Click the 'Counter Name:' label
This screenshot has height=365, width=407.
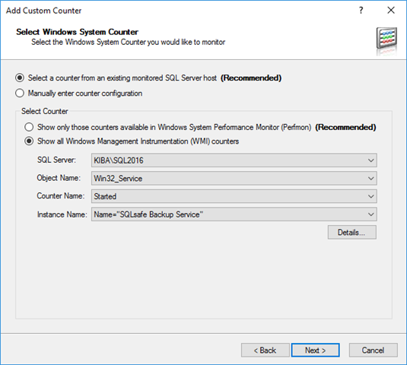tap(61, 196)
